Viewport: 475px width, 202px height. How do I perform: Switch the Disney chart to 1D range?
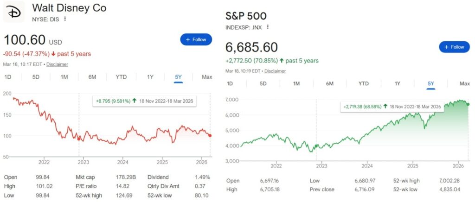[x=8, y=77]
